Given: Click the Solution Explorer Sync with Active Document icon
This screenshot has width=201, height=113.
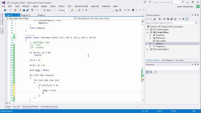Looking at the screenshot, I should pyautogui.click(x=165, y=19).
